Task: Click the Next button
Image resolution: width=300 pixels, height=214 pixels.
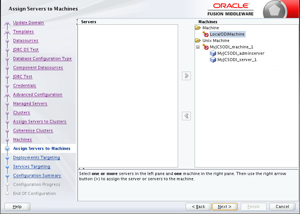Action: pyautogui.click(x=225, y=207)
